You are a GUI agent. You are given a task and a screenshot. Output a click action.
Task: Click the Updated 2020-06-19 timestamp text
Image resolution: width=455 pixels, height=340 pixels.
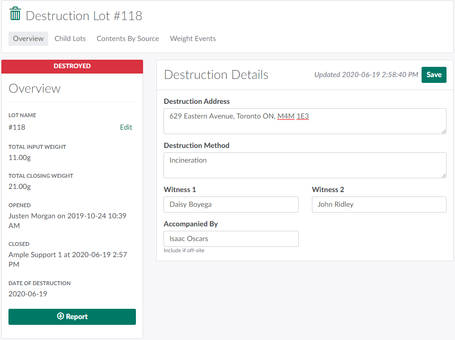(x=366, y=75)
